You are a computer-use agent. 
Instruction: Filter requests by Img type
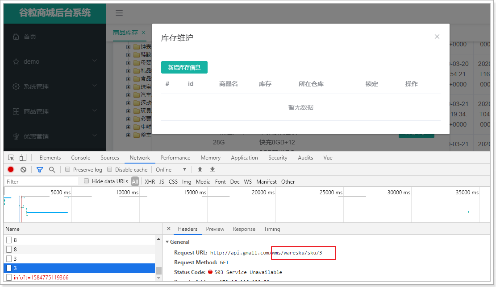coord(187,181)
